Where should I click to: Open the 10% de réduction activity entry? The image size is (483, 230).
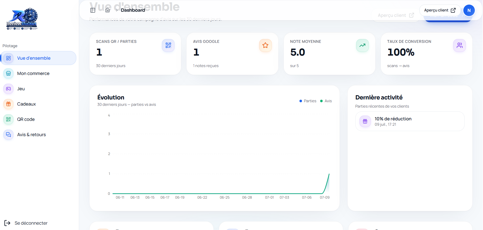tap(410, 121)
